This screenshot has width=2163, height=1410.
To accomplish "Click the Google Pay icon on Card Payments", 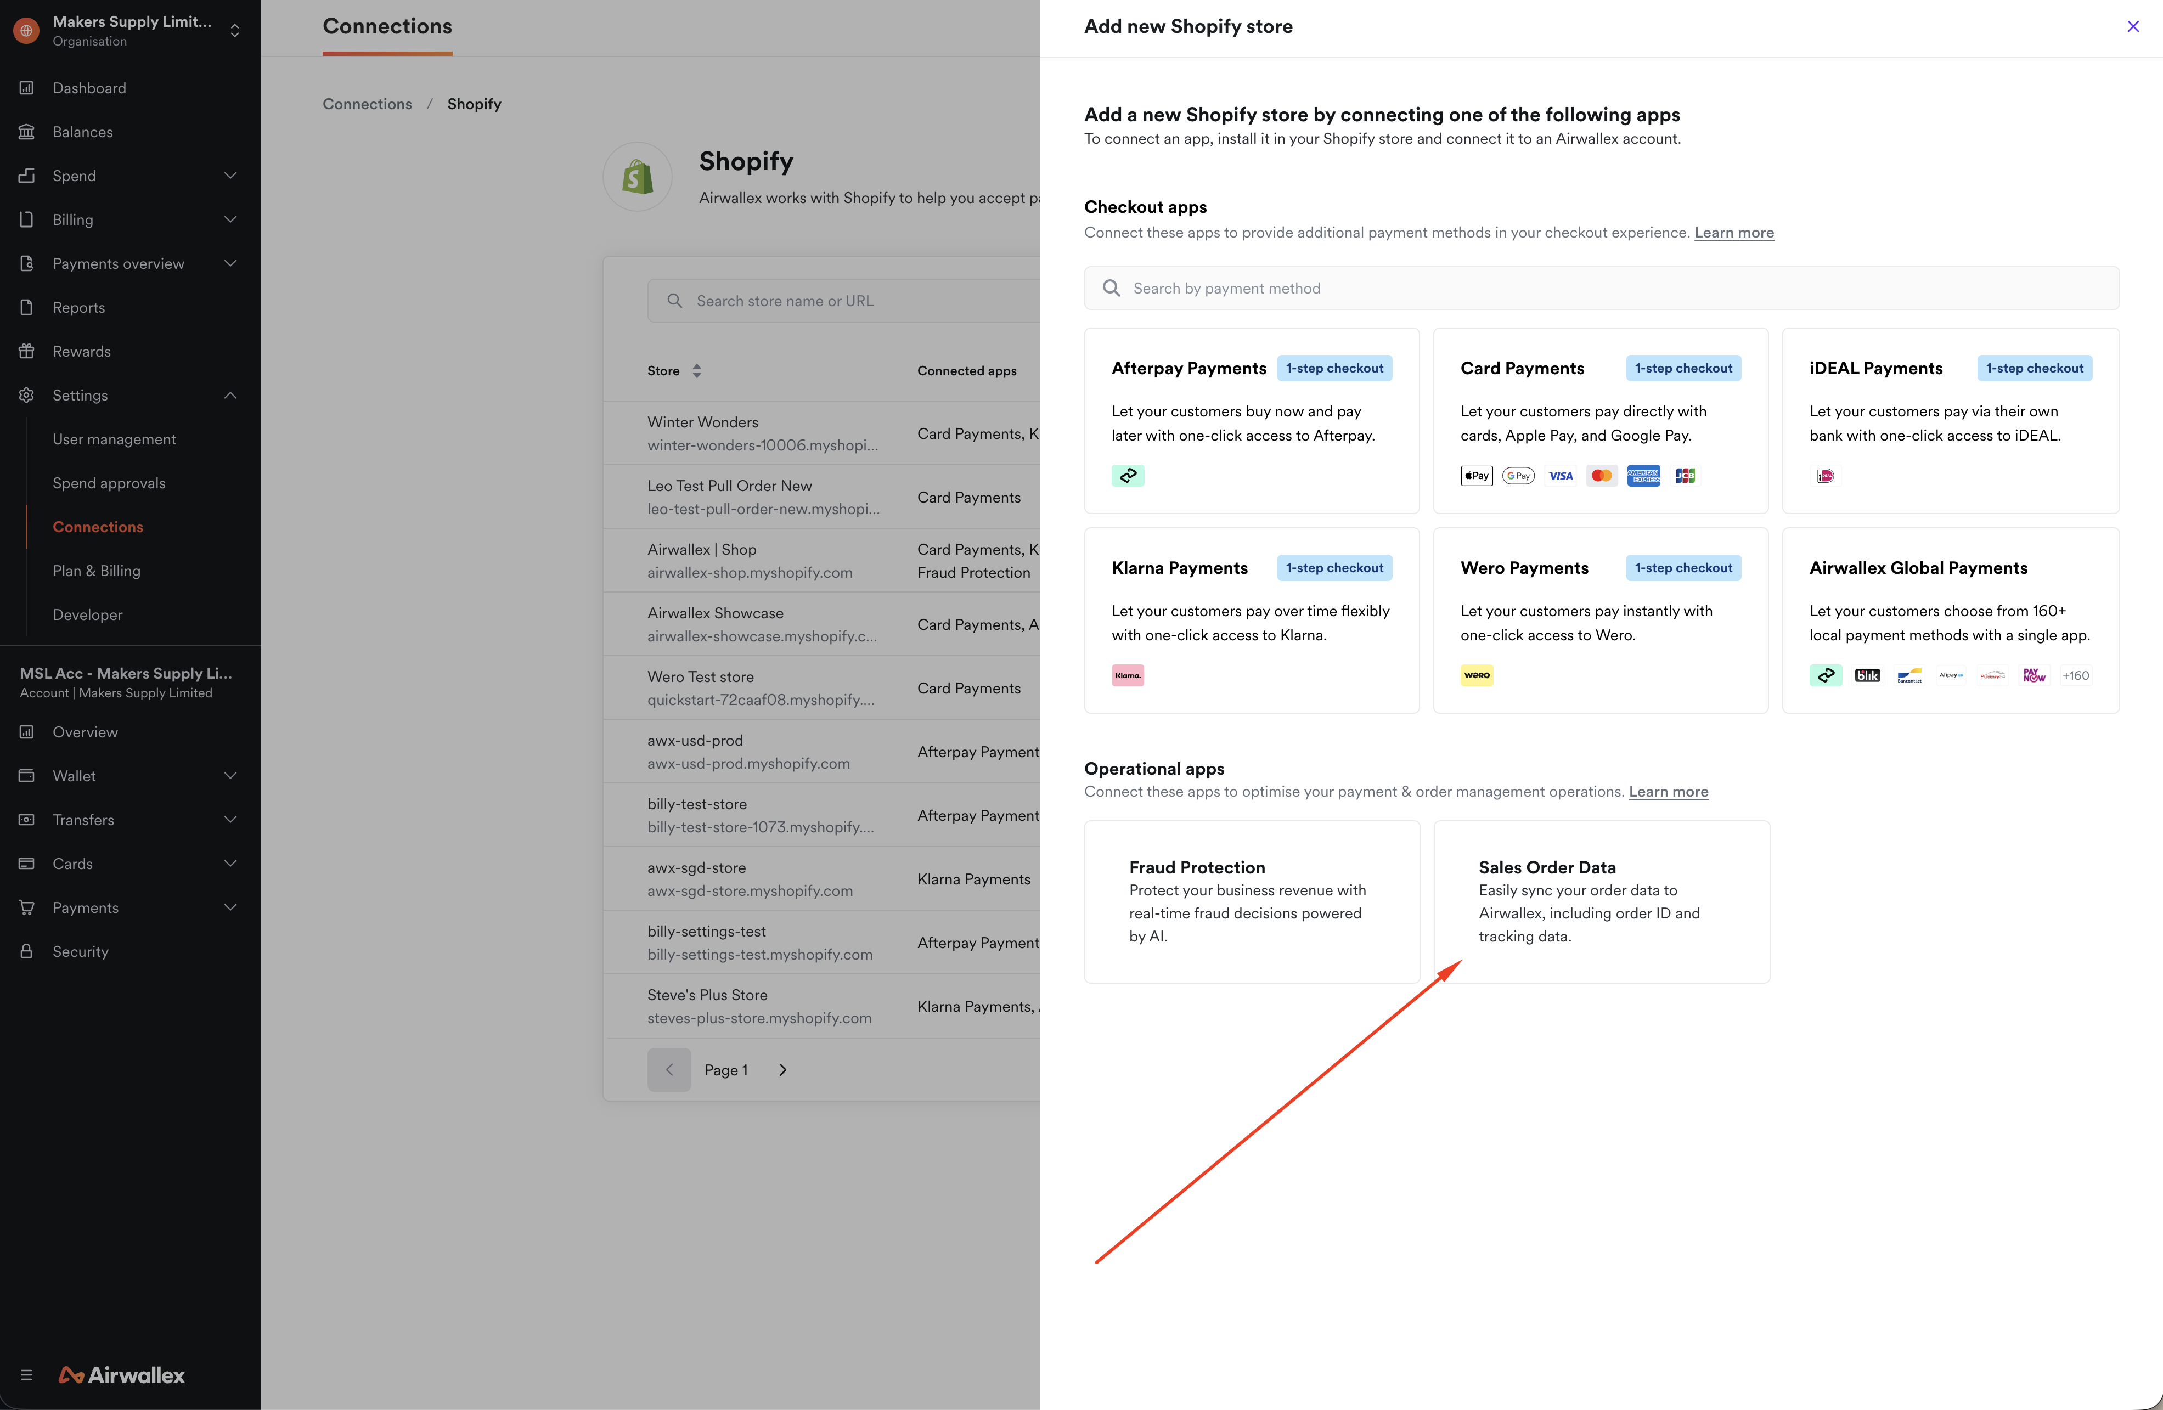I will point(1519,475).
